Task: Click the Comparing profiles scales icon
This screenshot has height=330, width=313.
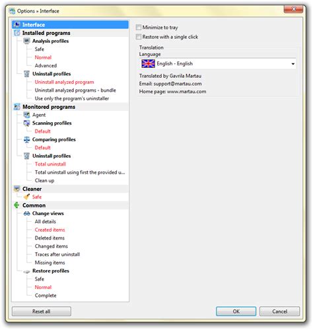Action: pyautogui.click(x=26, y=139)
